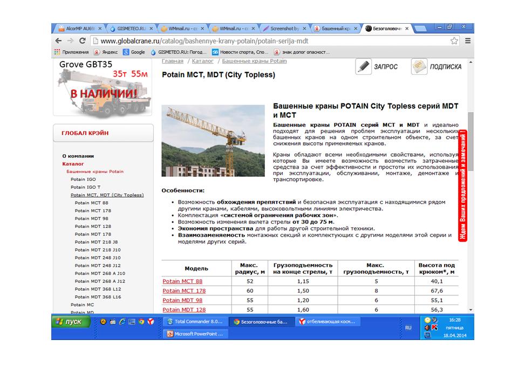Open the знак допог опасност bookmark

tap(302, 52)
